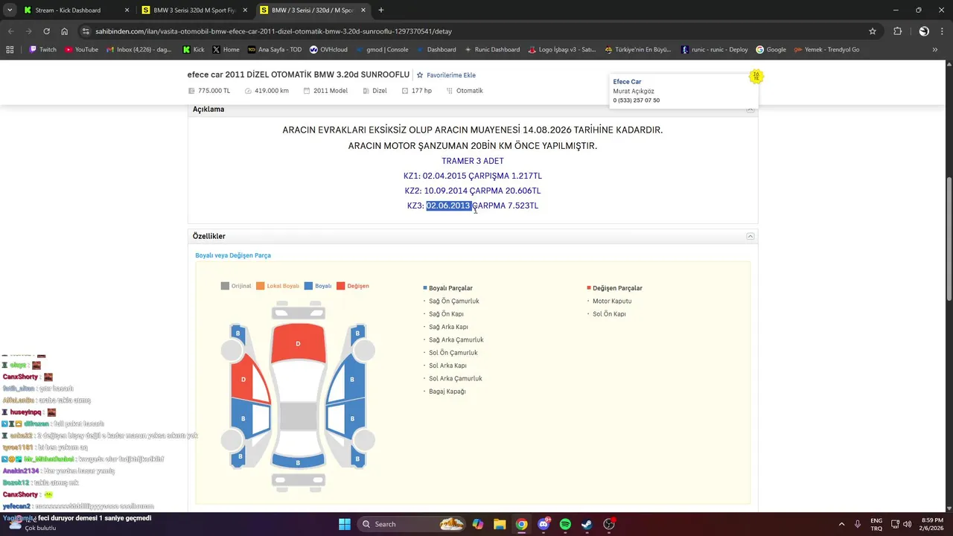Image resolution: width=953 pixels, height=536 pixels.
Task: Open the apps grid in bookmarks bar
Action: (x=10, y=50)
